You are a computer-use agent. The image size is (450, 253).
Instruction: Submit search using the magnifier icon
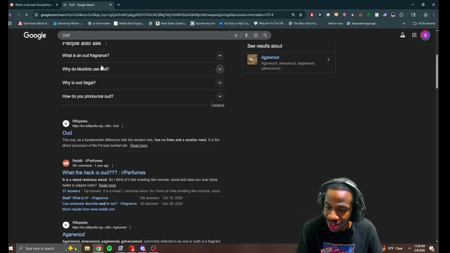click(265, 35)
